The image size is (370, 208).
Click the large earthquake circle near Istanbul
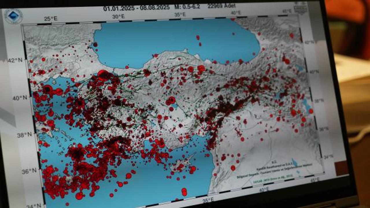pos(103,75)
